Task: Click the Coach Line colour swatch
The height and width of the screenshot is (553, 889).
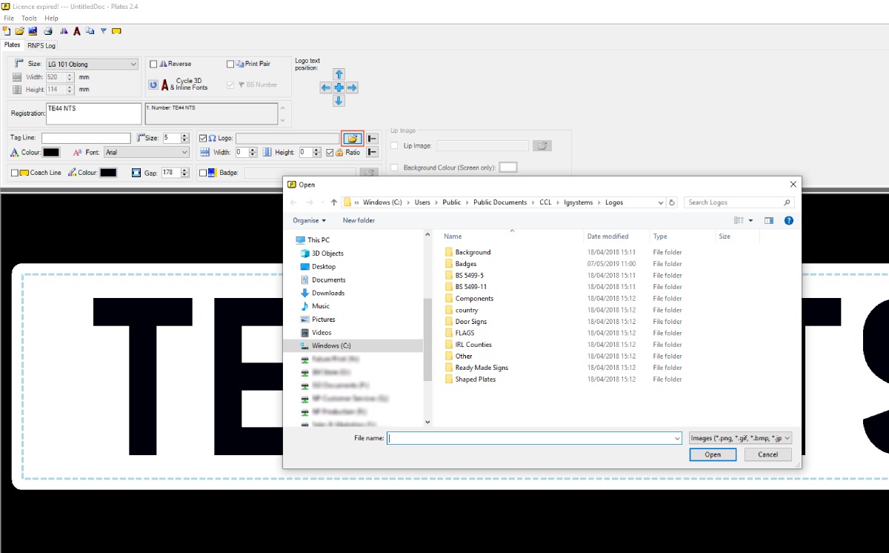Action: click(x=108, y=173)
